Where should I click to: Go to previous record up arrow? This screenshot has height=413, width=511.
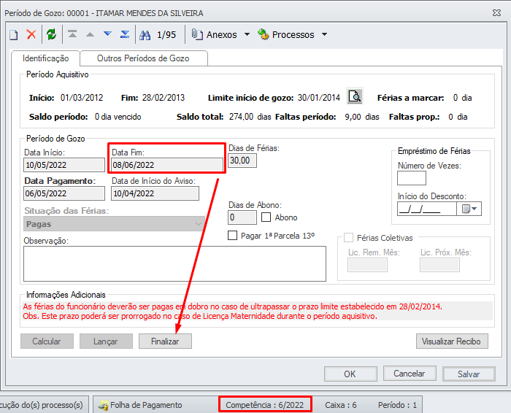(x=90, y=34)
